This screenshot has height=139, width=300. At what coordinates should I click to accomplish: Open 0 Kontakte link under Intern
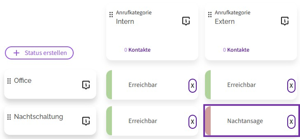pos(137,50)
